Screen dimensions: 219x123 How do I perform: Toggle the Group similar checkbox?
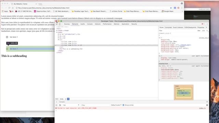point(123,105)
